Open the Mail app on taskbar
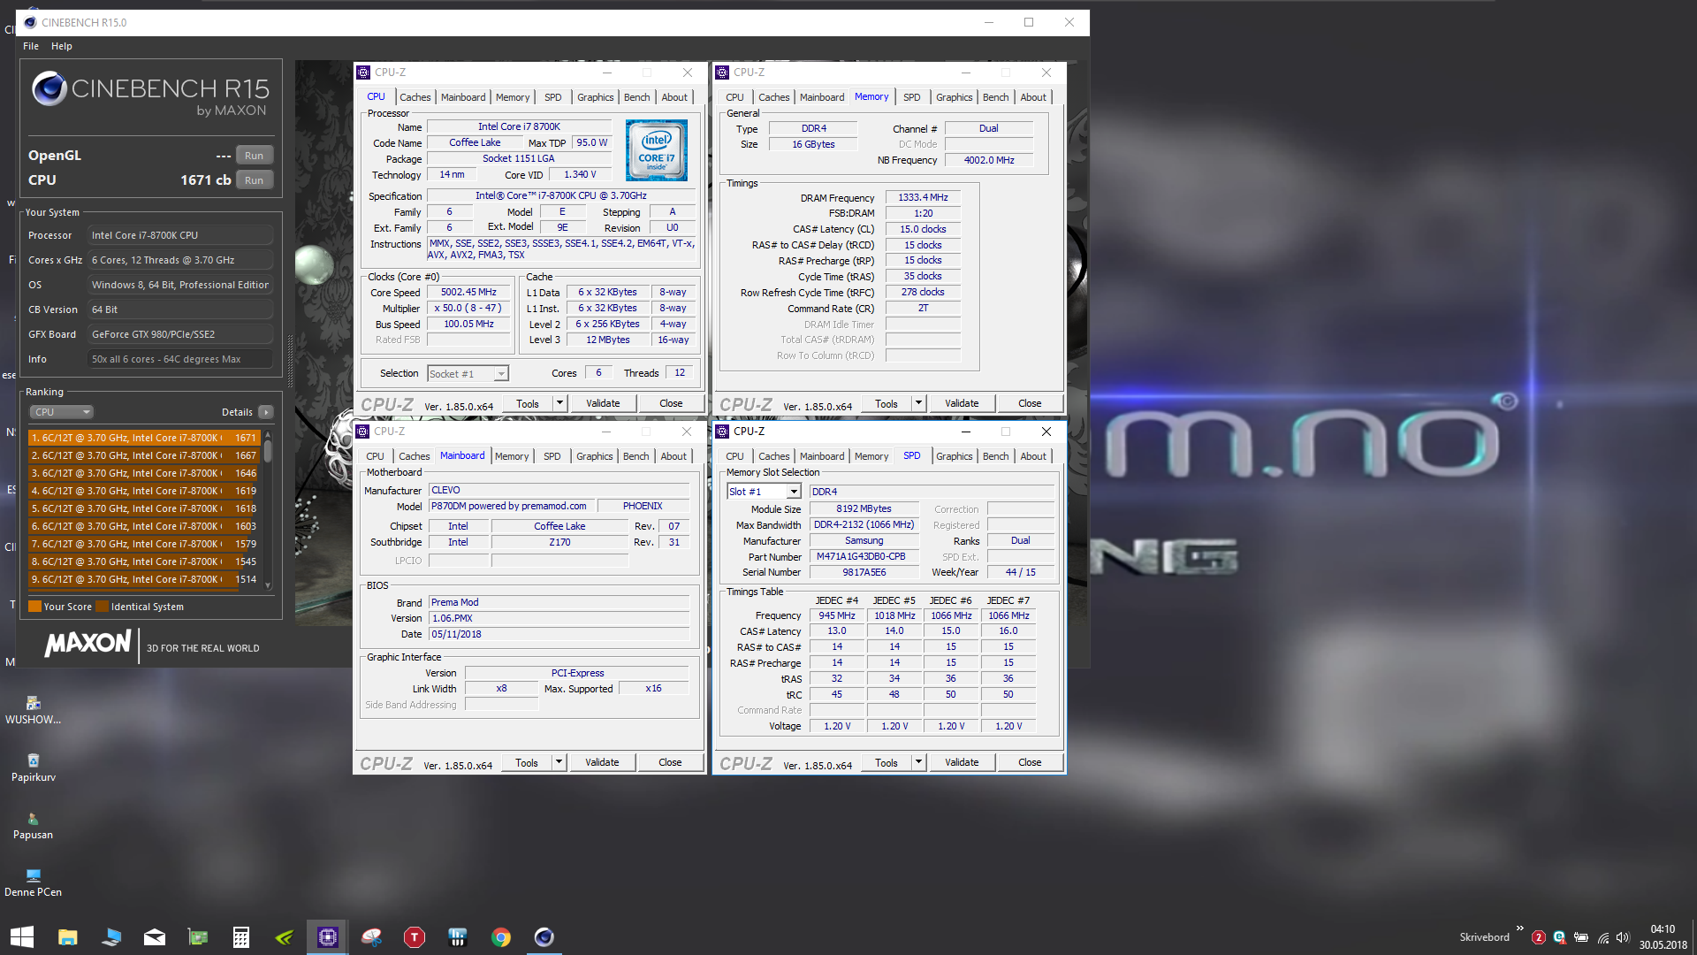Viewport: 1697px width, 955px height. [x=155, y=937]
